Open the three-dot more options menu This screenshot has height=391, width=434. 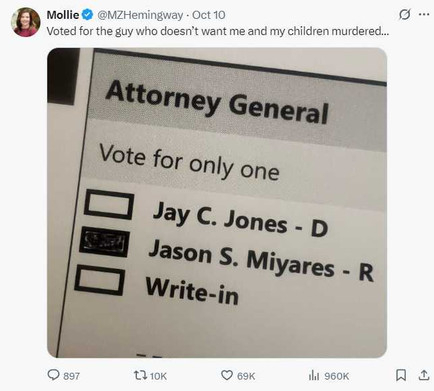(x=423, y=14)
